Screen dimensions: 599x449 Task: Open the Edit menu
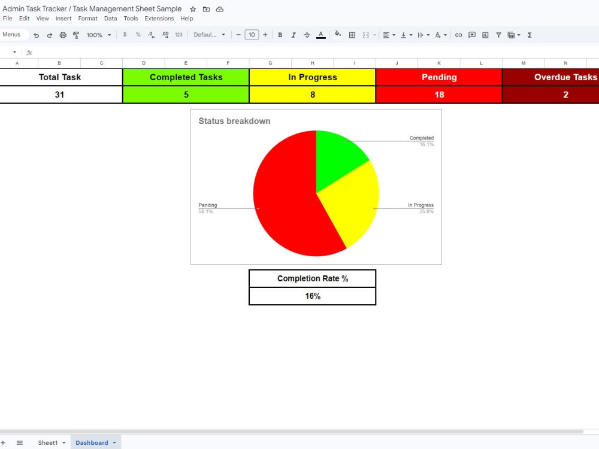pos(24,19)
